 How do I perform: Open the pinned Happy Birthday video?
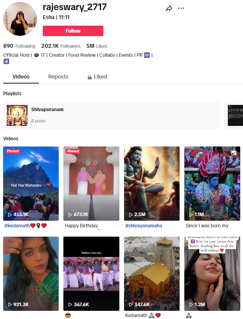pyautogui.click(x=91, y=183)
